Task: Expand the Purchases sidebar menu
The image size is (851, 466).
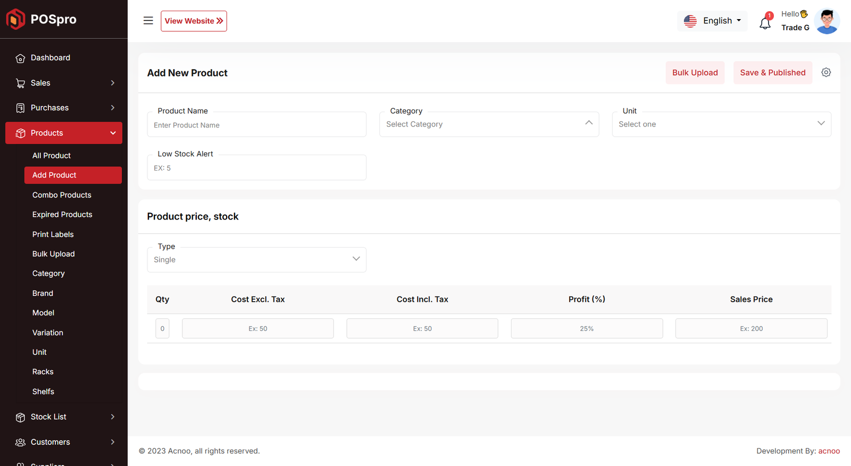Action: coord(64,108)
